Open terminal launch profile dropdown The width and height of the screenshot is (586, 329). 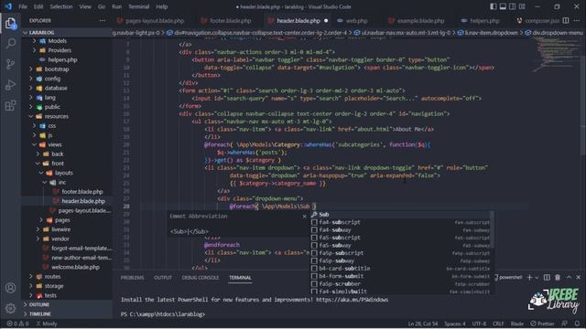[537, 278]
